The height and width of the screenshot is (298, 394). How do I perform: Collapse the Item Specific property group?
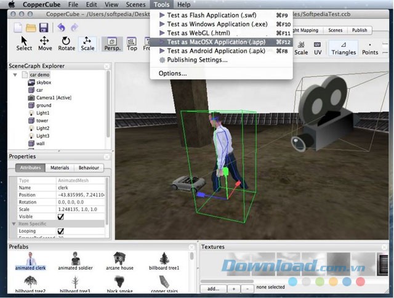coord(14,224)
